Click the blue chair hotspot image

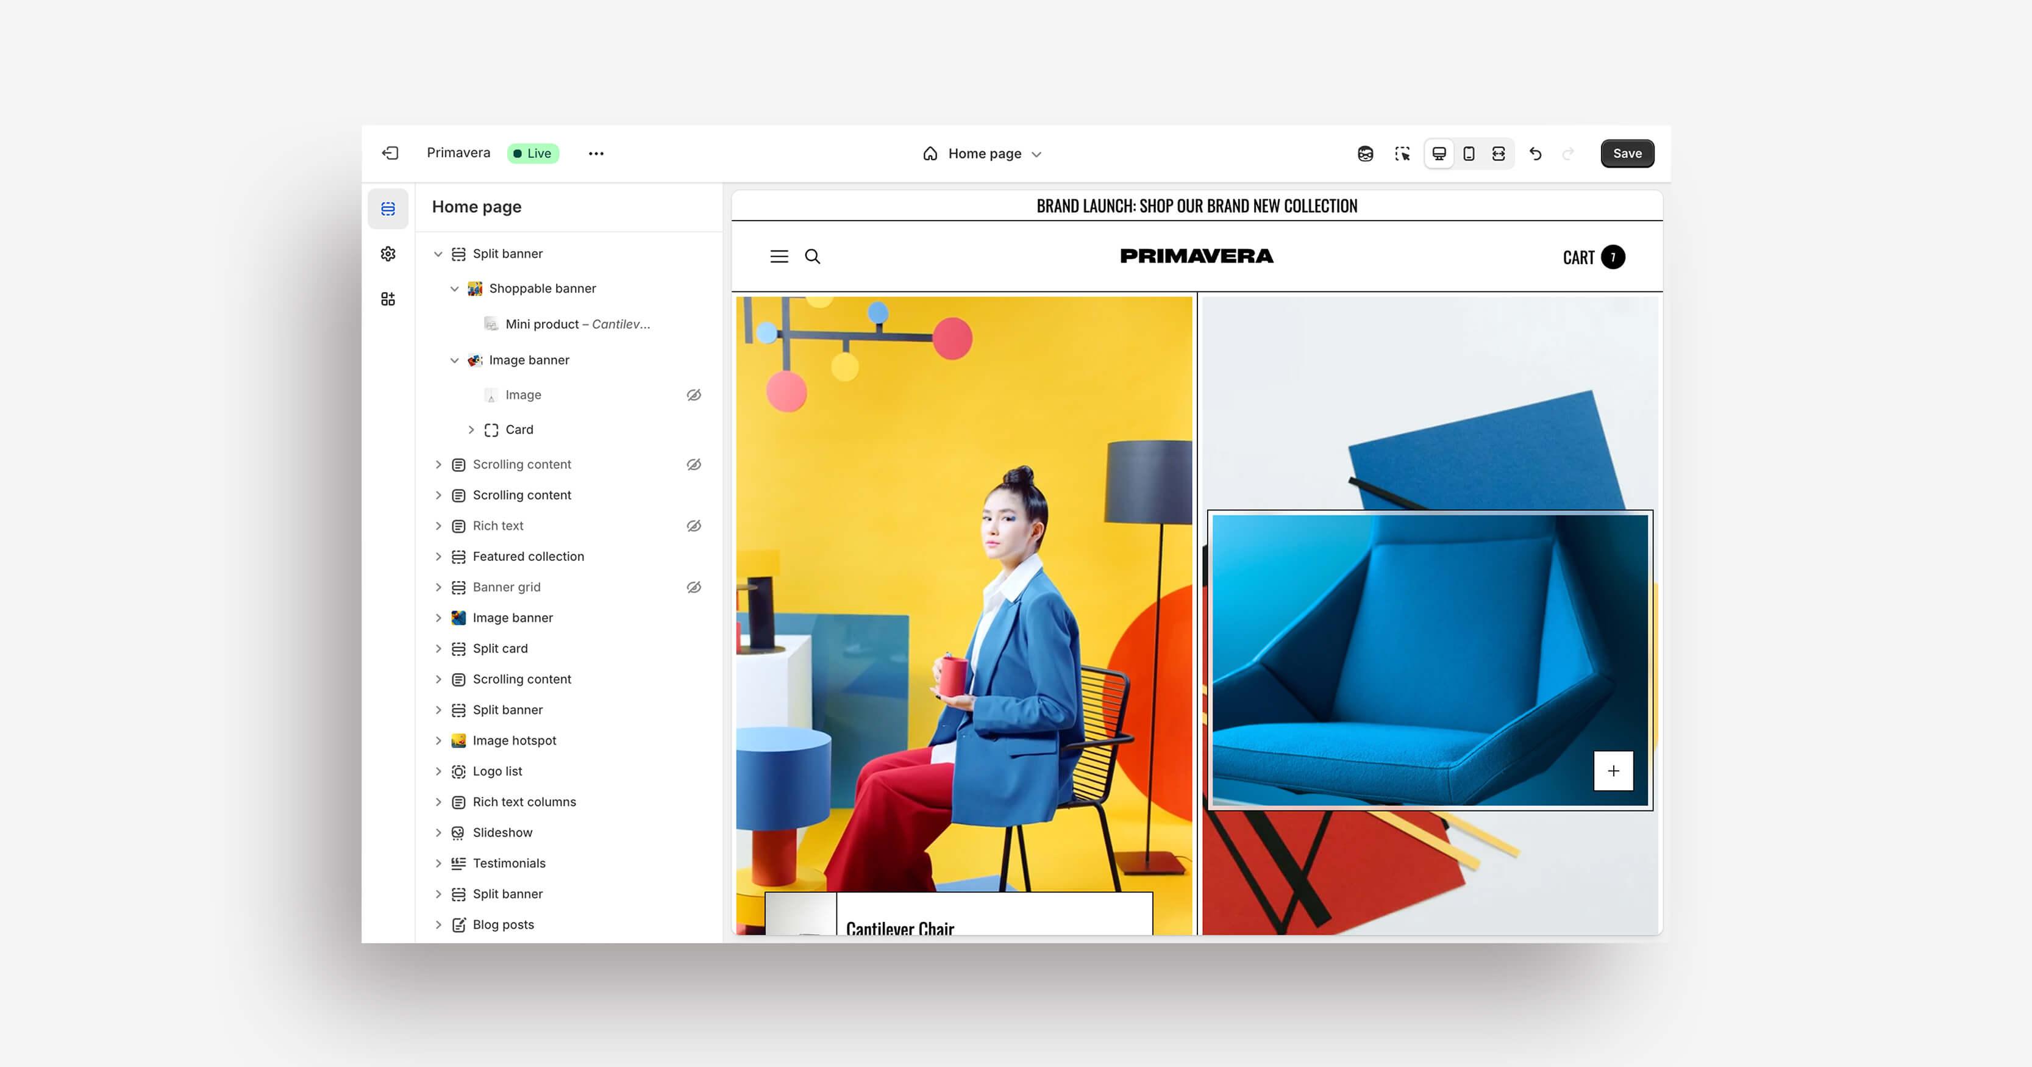(1429, 660)
